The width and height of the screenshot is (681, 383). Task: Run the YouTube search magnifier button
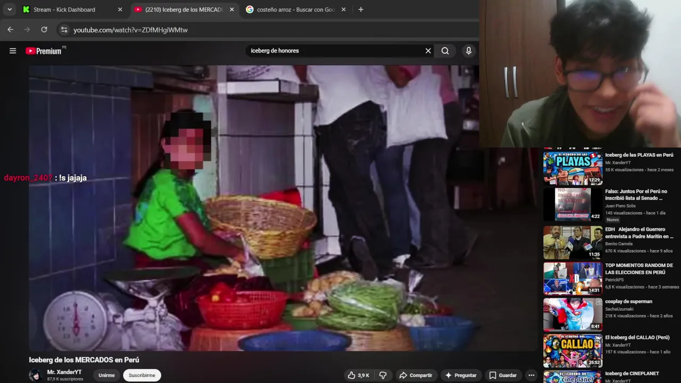tap(445, 51)
